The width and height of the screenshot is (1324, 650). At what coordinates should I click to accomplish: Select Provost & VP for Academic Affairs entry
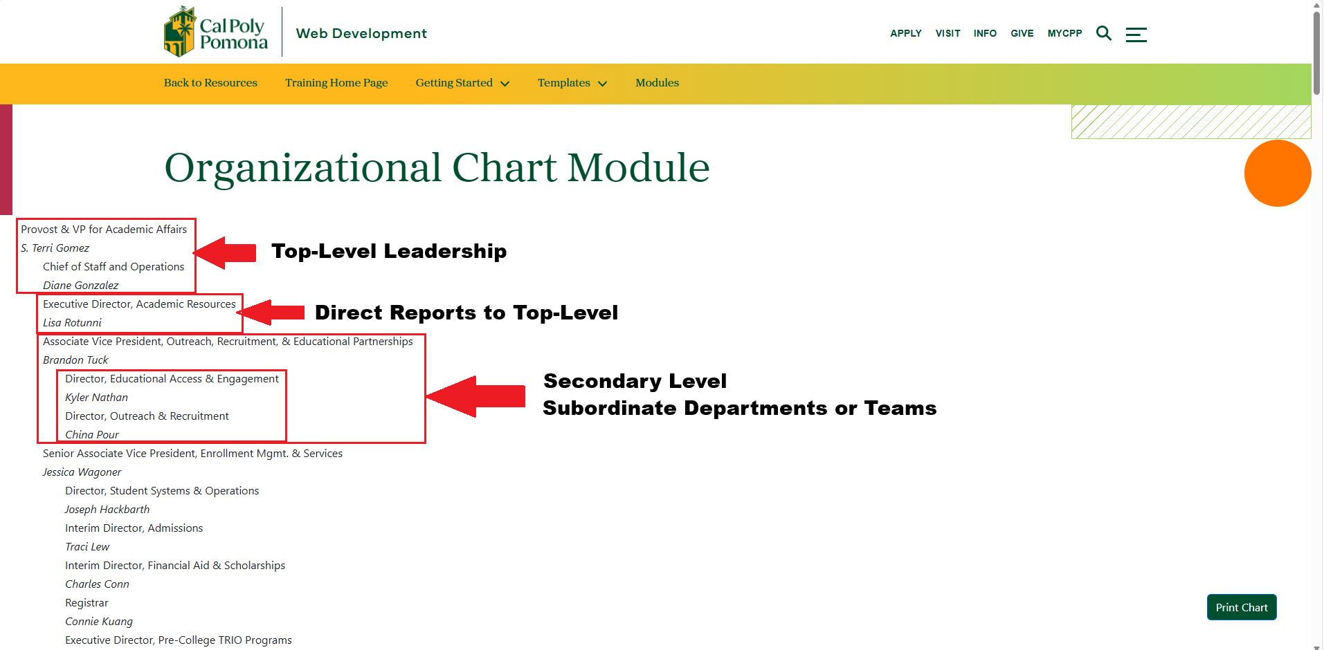click(x=104, y=230)
